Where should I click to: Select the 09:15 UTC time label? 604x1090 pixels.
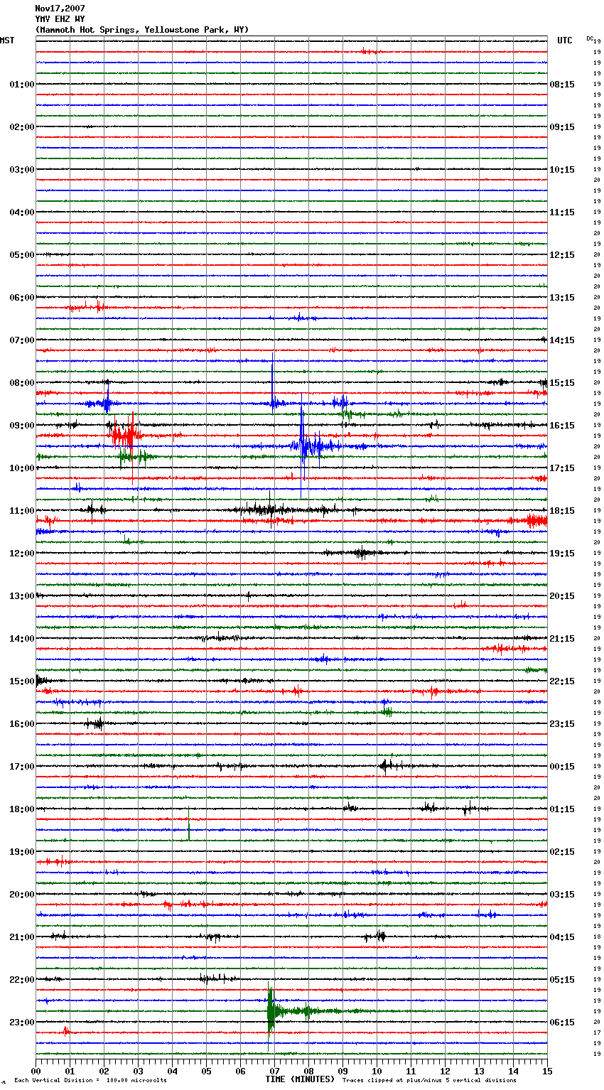click(562, 127)
